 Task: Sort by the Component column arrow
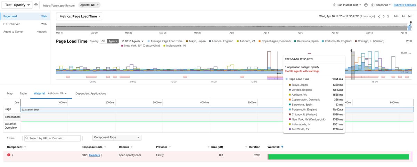[x=25, y=147]
